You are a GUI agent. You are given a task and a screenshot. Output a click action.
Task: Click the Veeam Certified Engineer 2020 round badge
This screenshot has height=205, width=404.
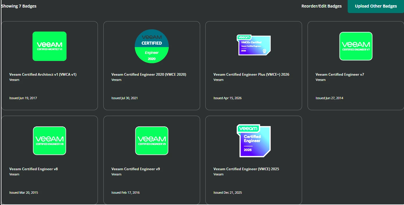click(x=152, y=46)
